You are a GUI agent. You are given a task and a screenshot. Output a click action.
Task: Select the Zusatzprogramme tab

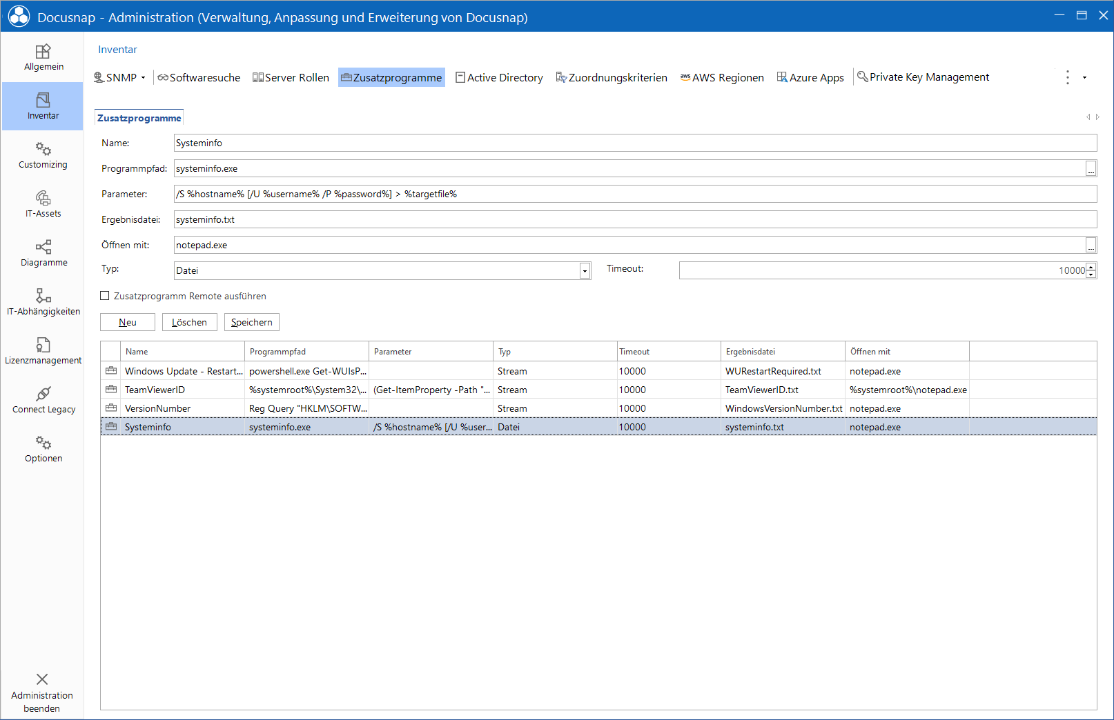coord(139,118)
